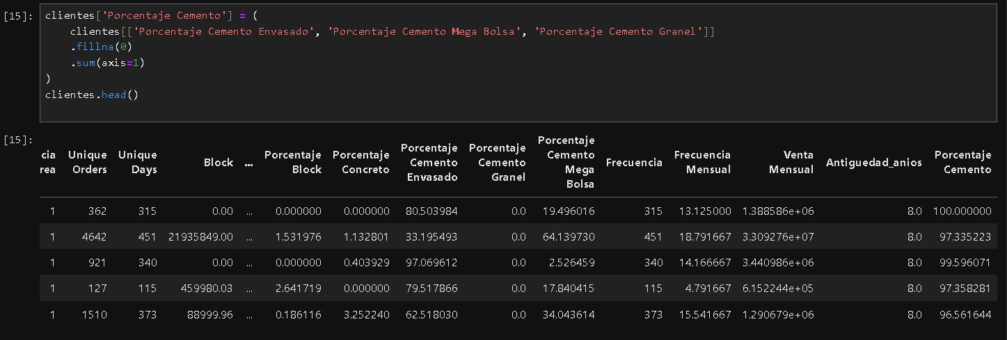
Task: Click the truncated columns ellipsis in header
Action: (249, 162)
